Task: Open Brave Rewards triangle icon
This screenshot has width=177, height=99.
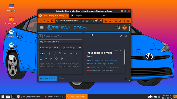Action: pos(101,21)
